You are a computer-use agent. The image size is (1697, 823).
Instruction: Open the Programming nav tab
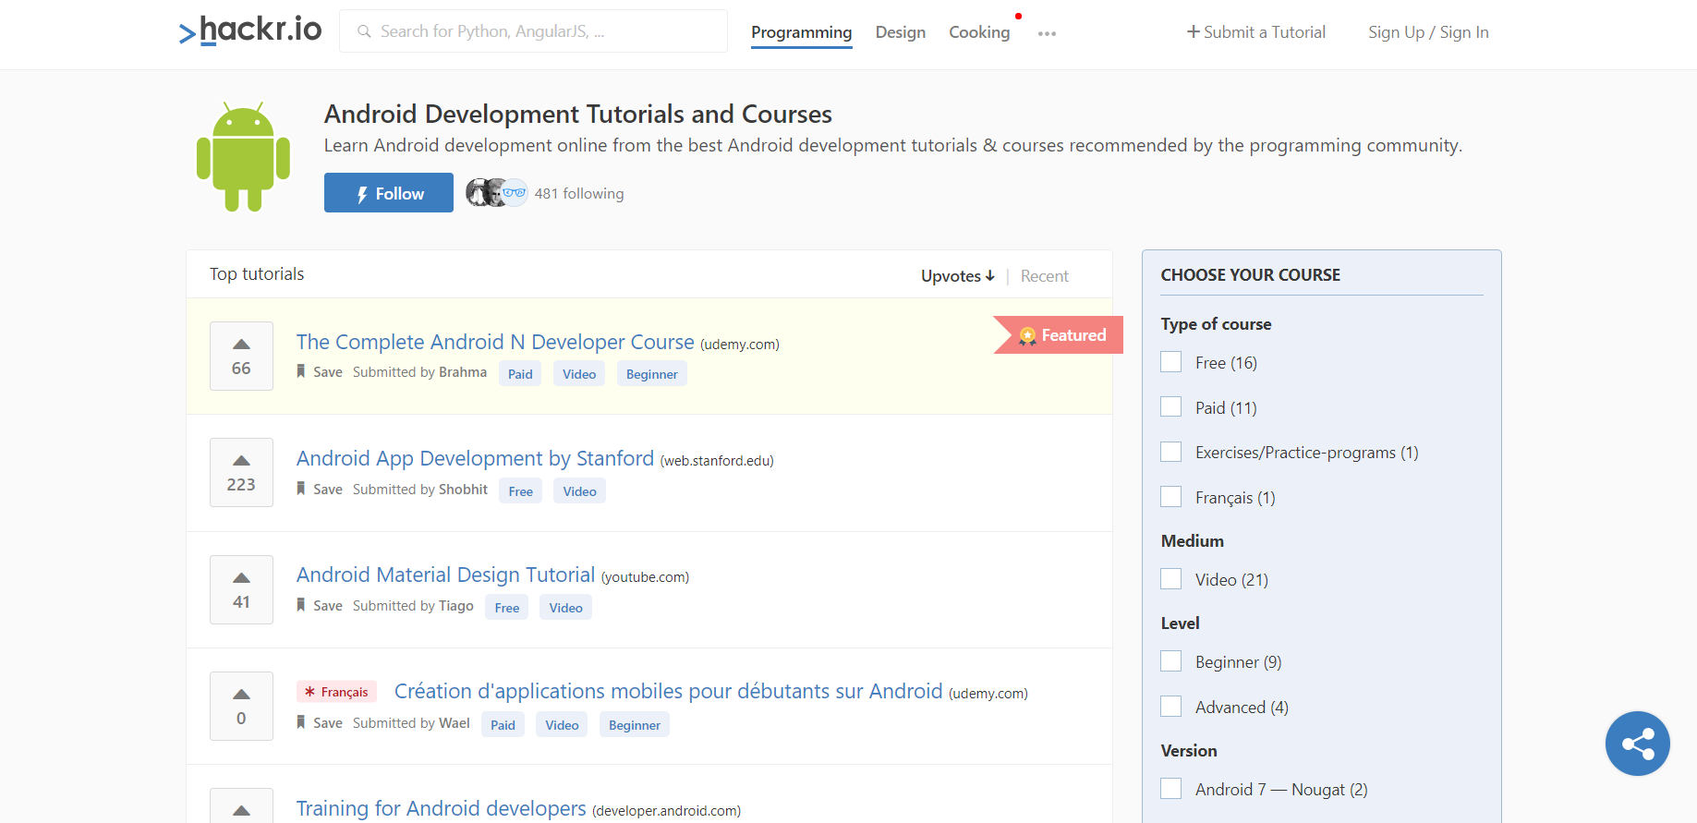click(x=801, y=32)
